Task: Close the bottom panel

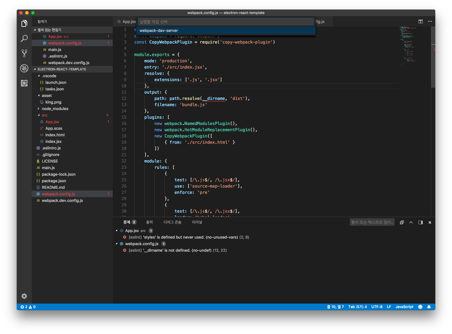Action: pos(430,222)
